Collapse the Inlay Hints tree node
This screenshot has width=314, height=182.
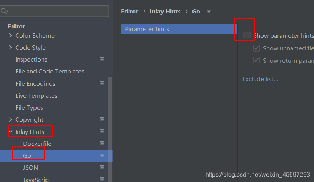11,132
